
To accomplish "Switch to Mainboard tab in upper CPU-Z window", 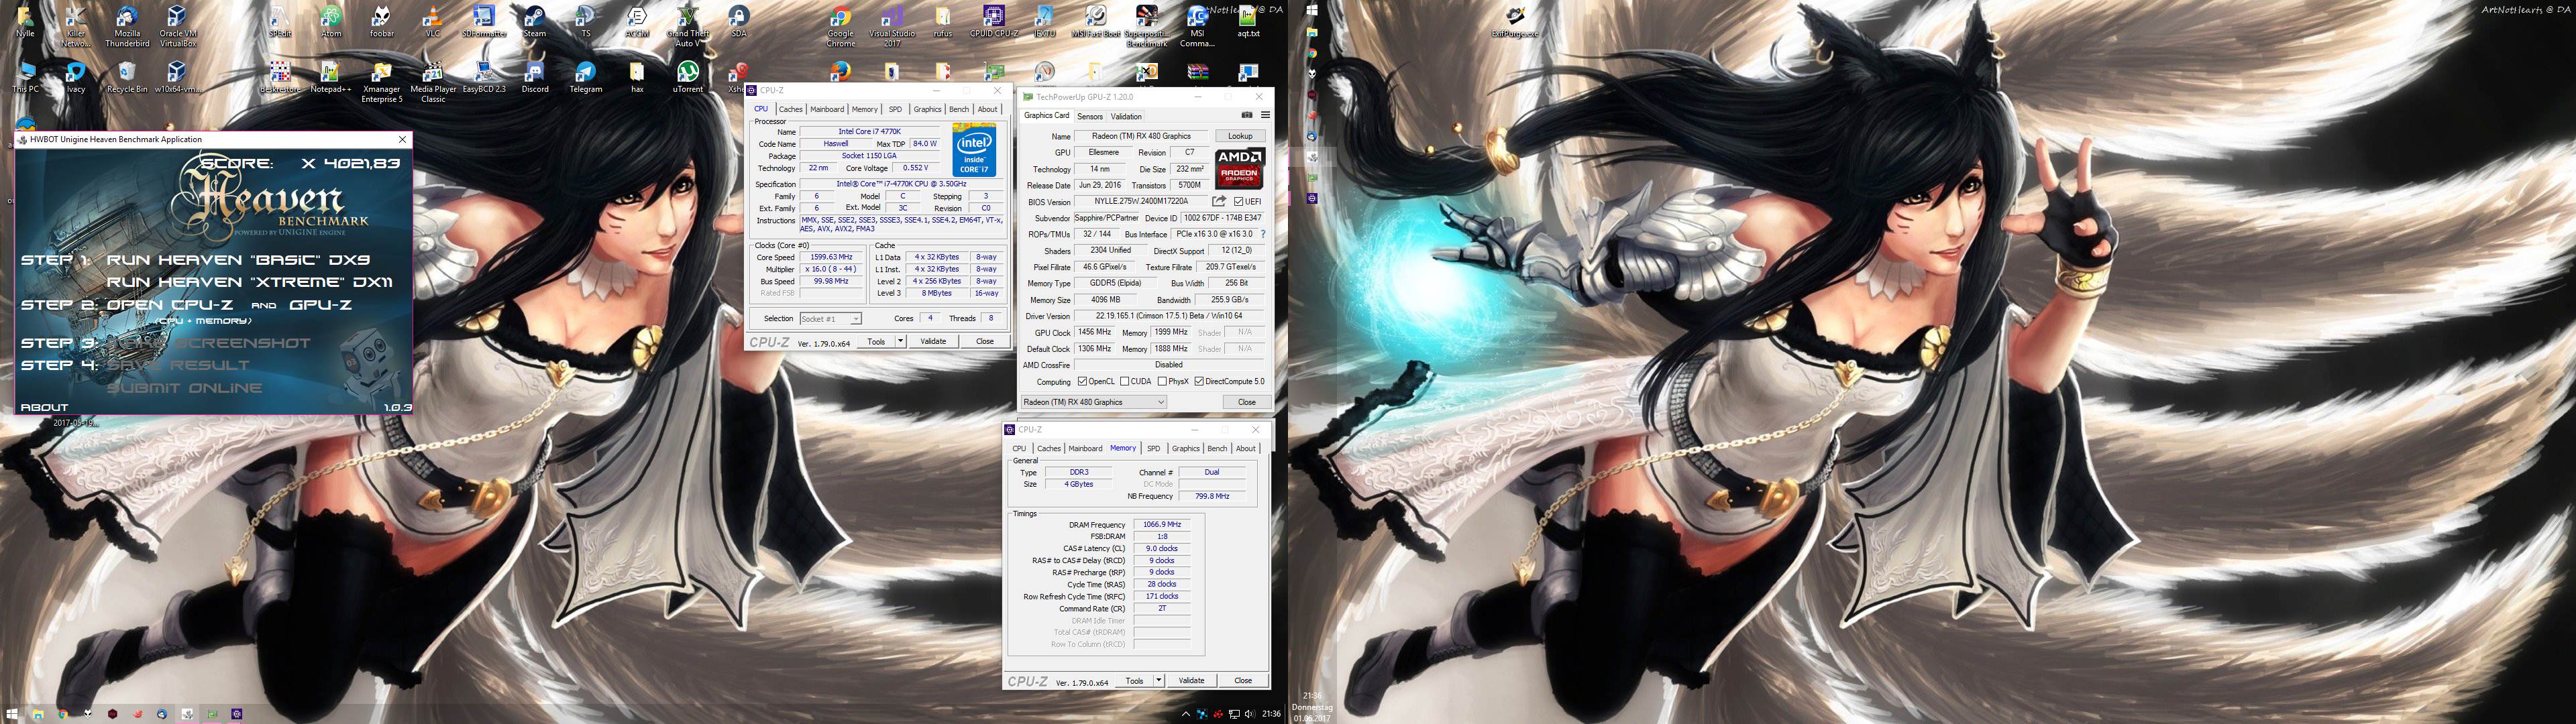I will click(x=827, y=109).
